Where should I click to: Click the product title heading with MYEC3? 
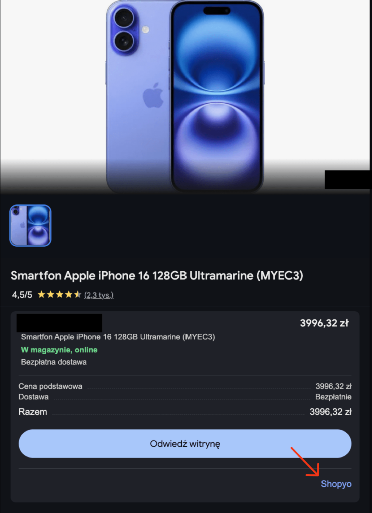click(x=157, y=276)
